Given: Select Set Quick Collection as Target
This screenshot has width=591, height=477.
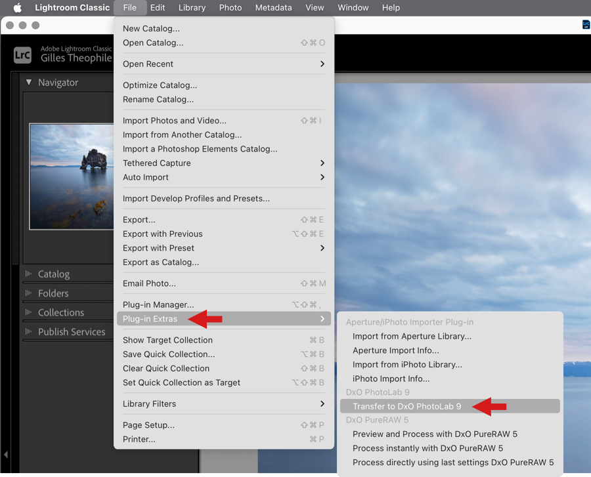Looking at the screenshot, I should (224, 383).
